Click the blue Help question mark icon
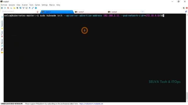 (x=36, y=8)
